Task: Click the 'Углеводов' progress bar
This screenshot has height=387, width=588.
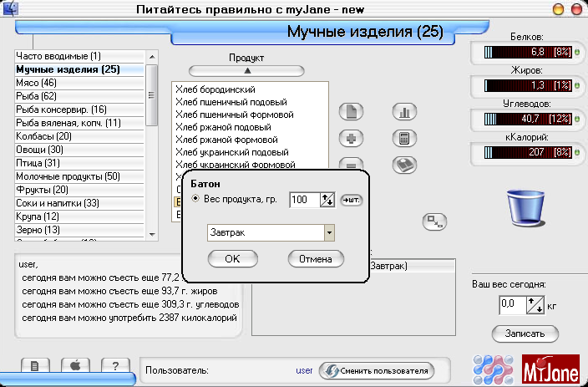Action: point(516,120)
